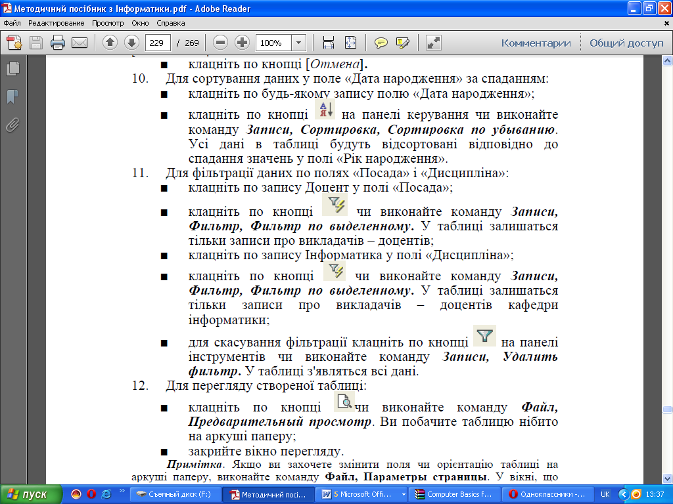Click the word Примітка

[194, 464]
